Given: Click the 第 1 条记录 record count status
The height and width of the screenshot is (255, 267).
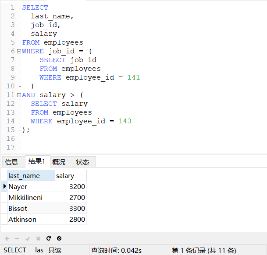Looking at the screenshot, I should [x=204, y=250].
